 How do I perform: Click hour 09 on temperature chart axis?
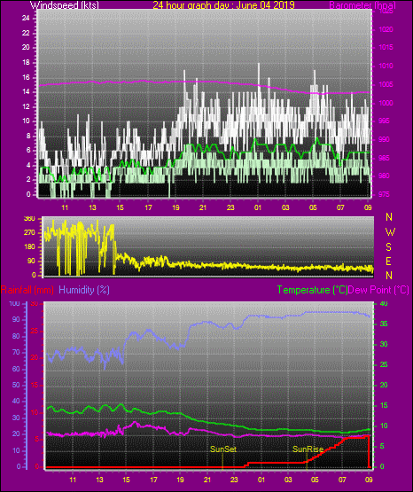click(369, 480)
